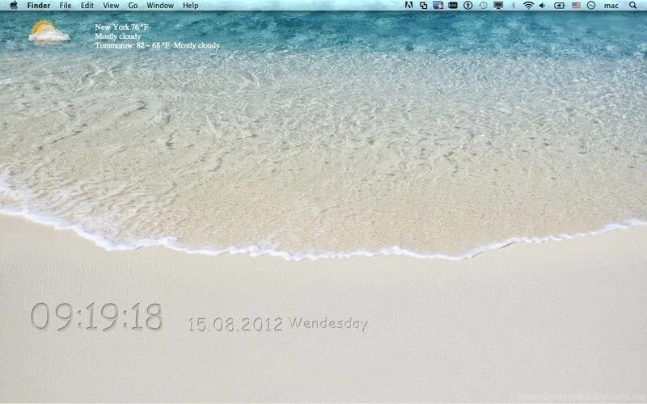The height and width of the screenshot is (404, 647).
Task: Open the Finder menu
Action: point(39,6)
